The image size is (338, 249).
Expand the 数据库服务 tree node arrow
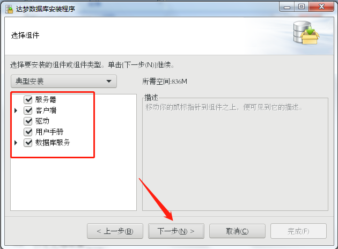(x=16, y=143)
